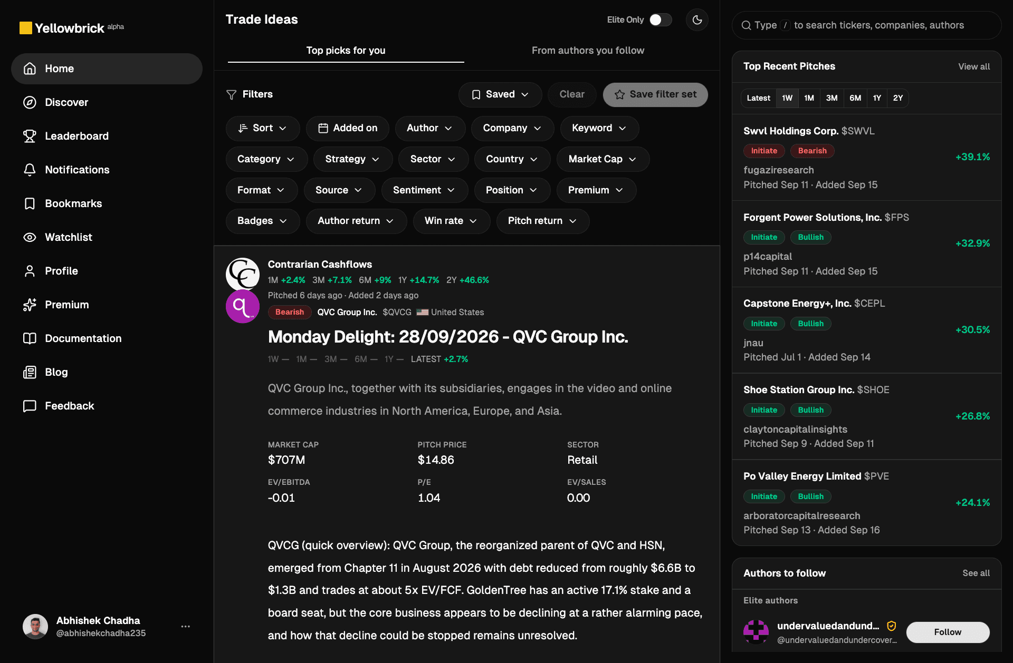Select the 3M time range option
Screen dimensions: 1013x663
coord(832,98)
